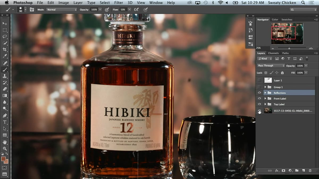Open the History panel icon

(x=250, y=30)
